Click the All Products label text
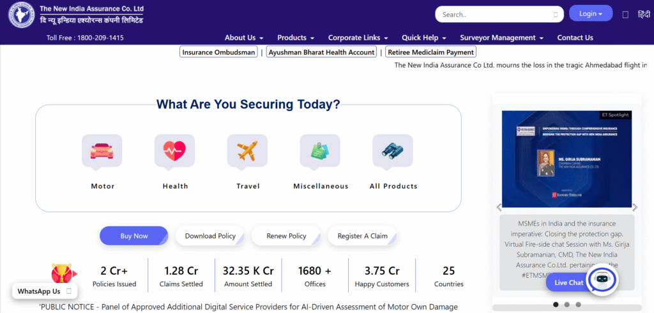 393,186
